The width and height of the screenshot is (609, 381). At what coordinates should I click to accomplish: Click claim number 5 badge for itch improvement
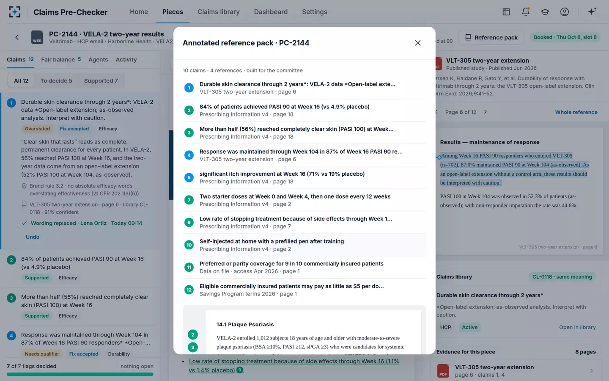pyautogui.click(x=189, y=177)
